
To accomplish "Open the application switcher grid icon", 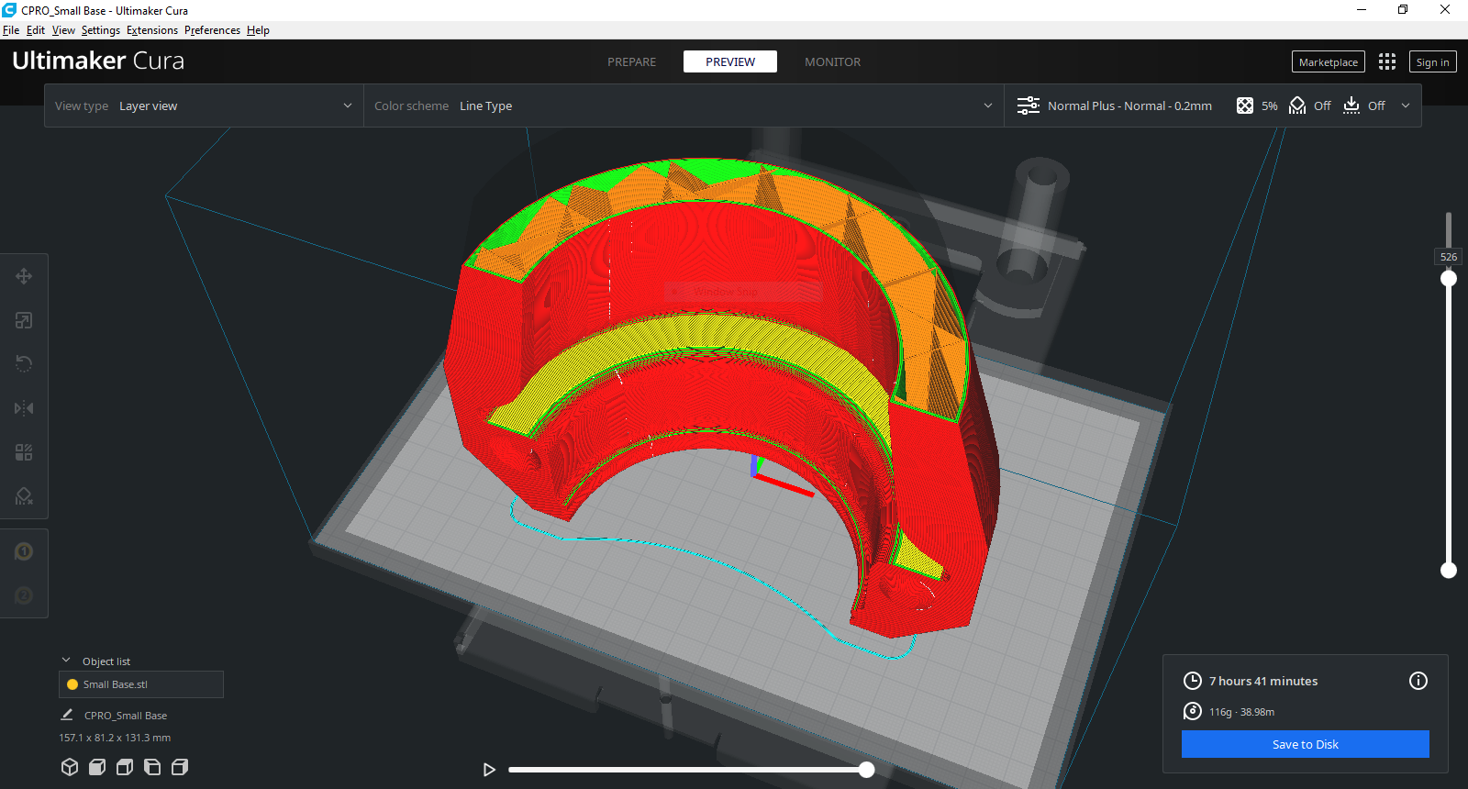I will (x=1387, y=61).
